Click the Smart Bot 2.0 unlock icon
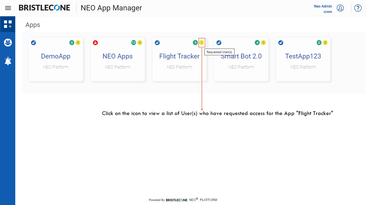This screenshot has width=366, height=205. [x=219, y=43]
